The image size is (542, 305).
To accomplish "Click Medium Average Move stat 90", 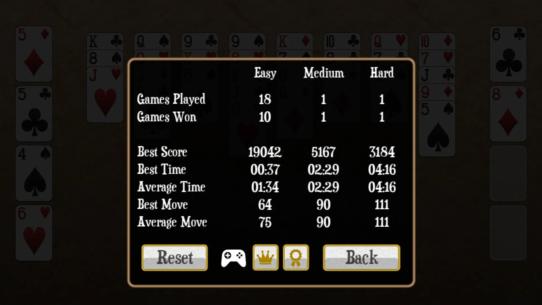I will pos(322,222).
